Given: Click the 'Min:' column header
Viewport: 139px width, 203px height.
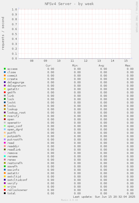Looking at the screenshot, I should coord(75,66).
